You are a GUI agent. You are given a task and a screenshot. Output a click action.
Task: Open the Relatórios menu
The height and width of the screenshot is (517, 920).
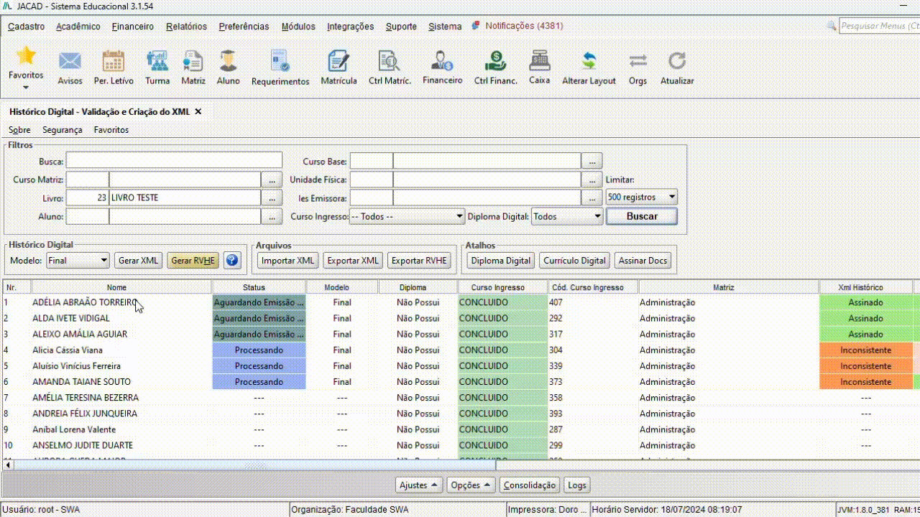(x=186, y=27)
